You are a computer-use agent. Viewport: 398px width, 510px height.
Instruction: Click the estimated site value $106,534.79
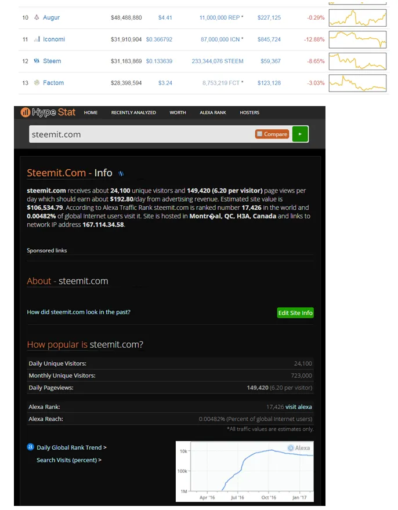tap(45, 207)
